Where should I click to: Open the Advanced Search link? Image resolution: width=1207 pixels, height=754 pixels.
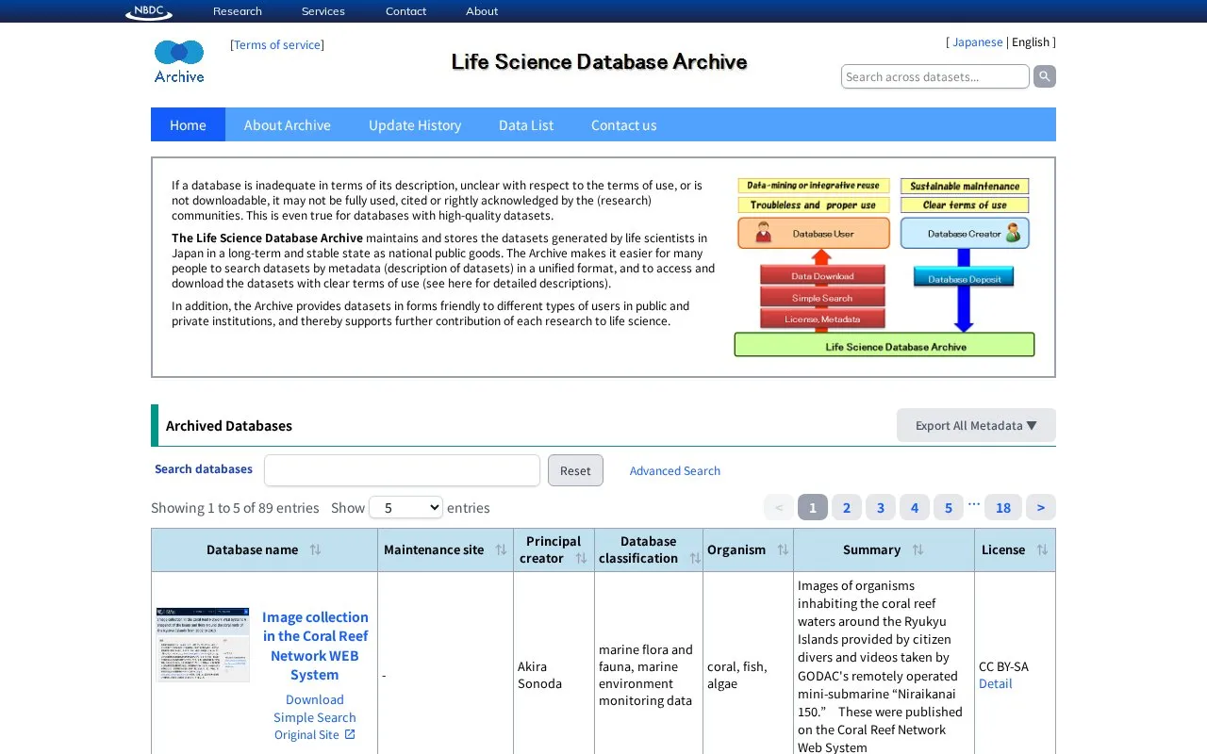click(x=675, y=470)
